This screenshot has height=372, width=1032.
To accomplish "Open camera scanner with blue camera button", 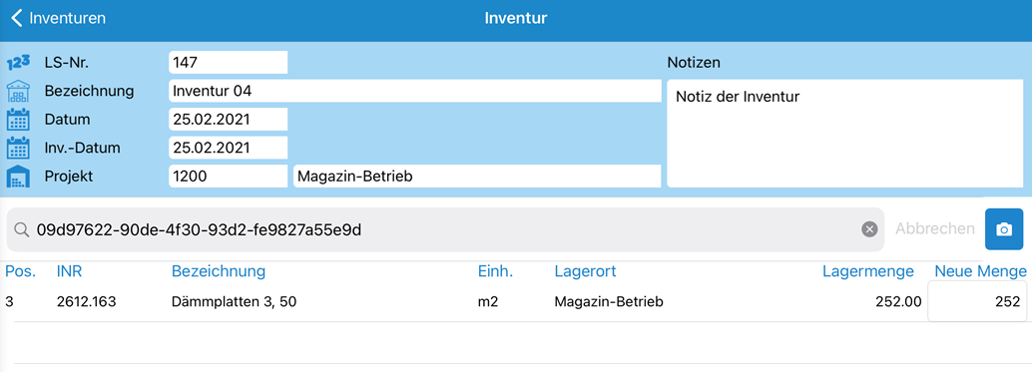I will 1004,228.
